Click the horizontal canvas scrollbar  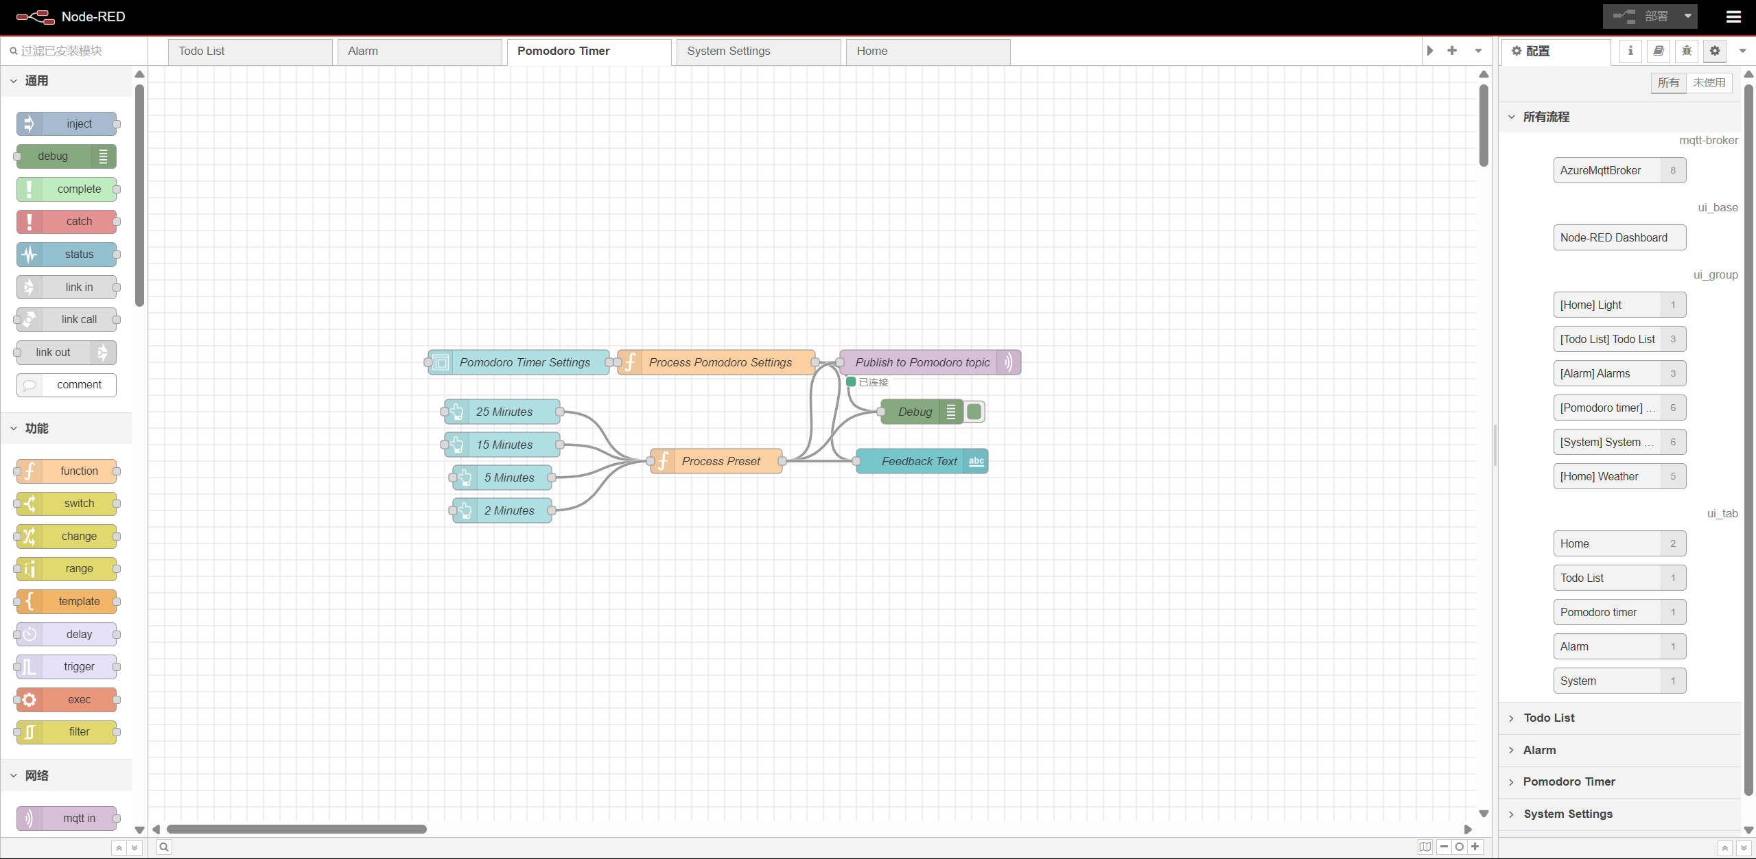pyautogui.click(x=296, y=829)
